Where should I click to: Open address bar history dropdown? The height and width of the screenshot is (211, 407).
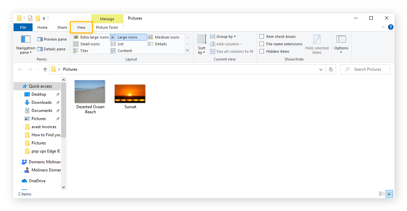(321, 69)
